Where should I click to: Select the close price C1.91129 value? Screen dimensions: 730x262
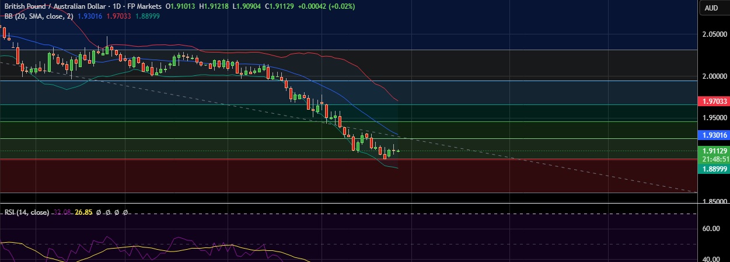[x=280, y=6]
